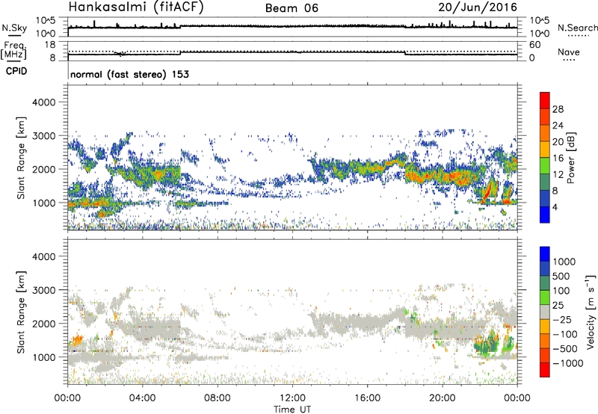
Task: Click '2000' on the velocity panel range axis
Action: pyautogui.click(x=43, y=324)
